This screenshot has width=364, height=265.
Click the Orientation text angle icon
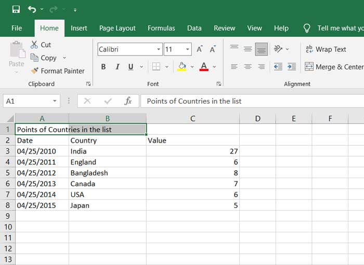point(278,49)
